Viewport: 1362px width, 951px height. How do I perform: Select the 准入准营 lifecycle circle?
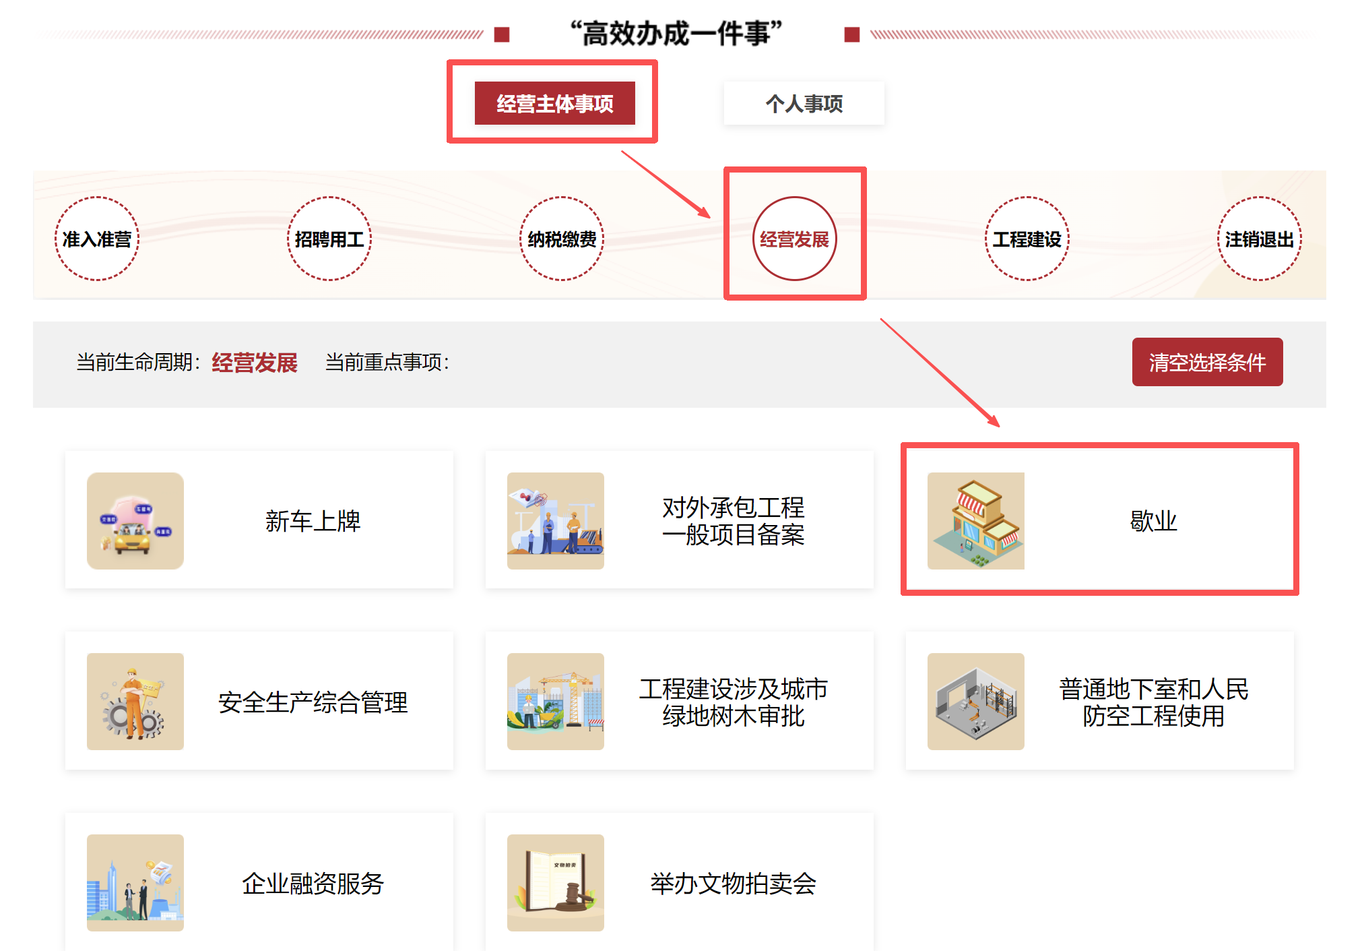click(x=97, y=239)
